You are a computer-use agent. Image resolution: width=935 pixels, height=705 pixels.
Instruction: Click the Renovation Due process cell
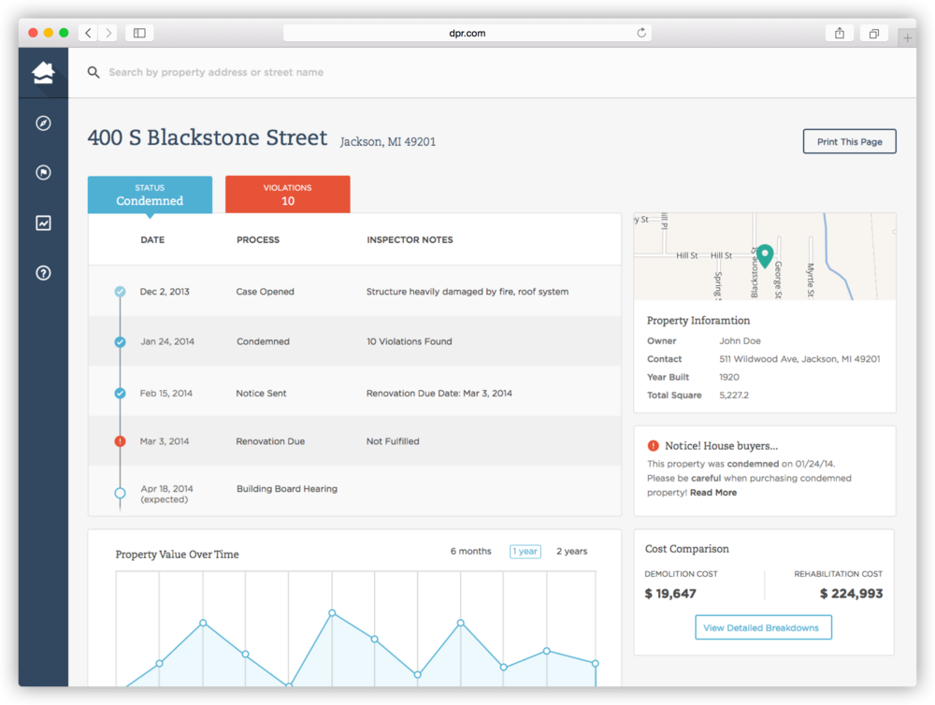point(270,441)
